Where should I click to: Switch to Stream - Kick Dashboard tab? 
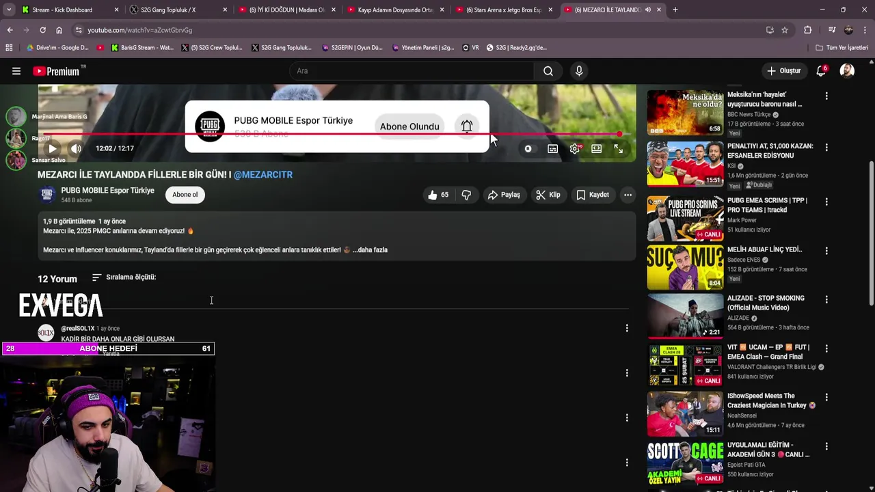tap(69, 10)
